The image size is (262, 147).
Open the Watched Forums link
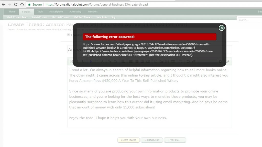(60, 17)
